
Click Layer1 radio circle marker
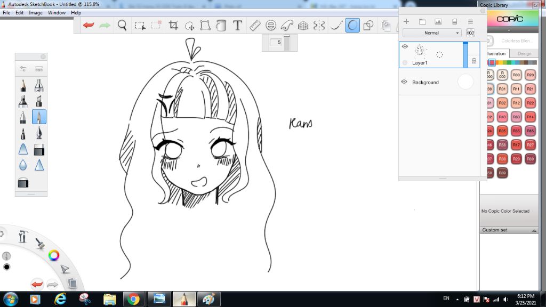coord(405,63)
